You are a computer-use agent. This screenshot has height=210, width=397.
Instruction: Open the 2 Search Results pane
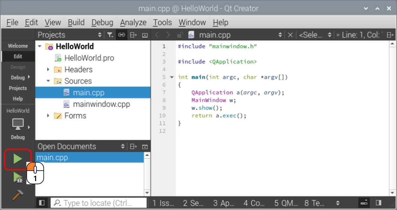click(x=193, y=203)
